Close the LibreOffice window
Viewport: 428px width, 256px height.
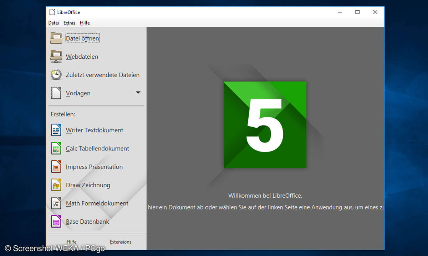(x=375, y=12)
